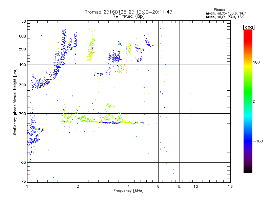
Task: Click the x-axis tick label '10'
Action: (196, 186)
